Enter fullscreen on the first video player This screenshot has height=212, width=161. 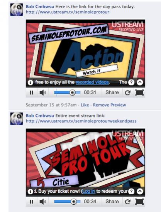[x=139, y=93]
